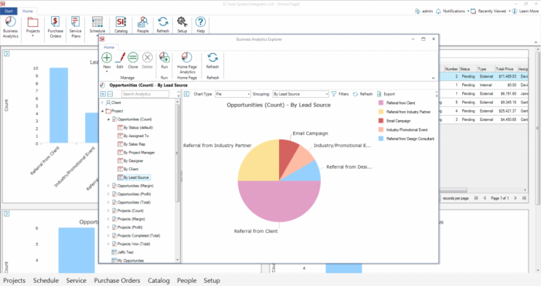This screenshot has height=286, width=541.
Task: Open the Schedule bottom navigation item
Action: [46, 281]
